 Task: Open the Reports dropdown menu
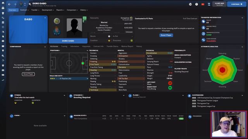(x=60, y=10)
